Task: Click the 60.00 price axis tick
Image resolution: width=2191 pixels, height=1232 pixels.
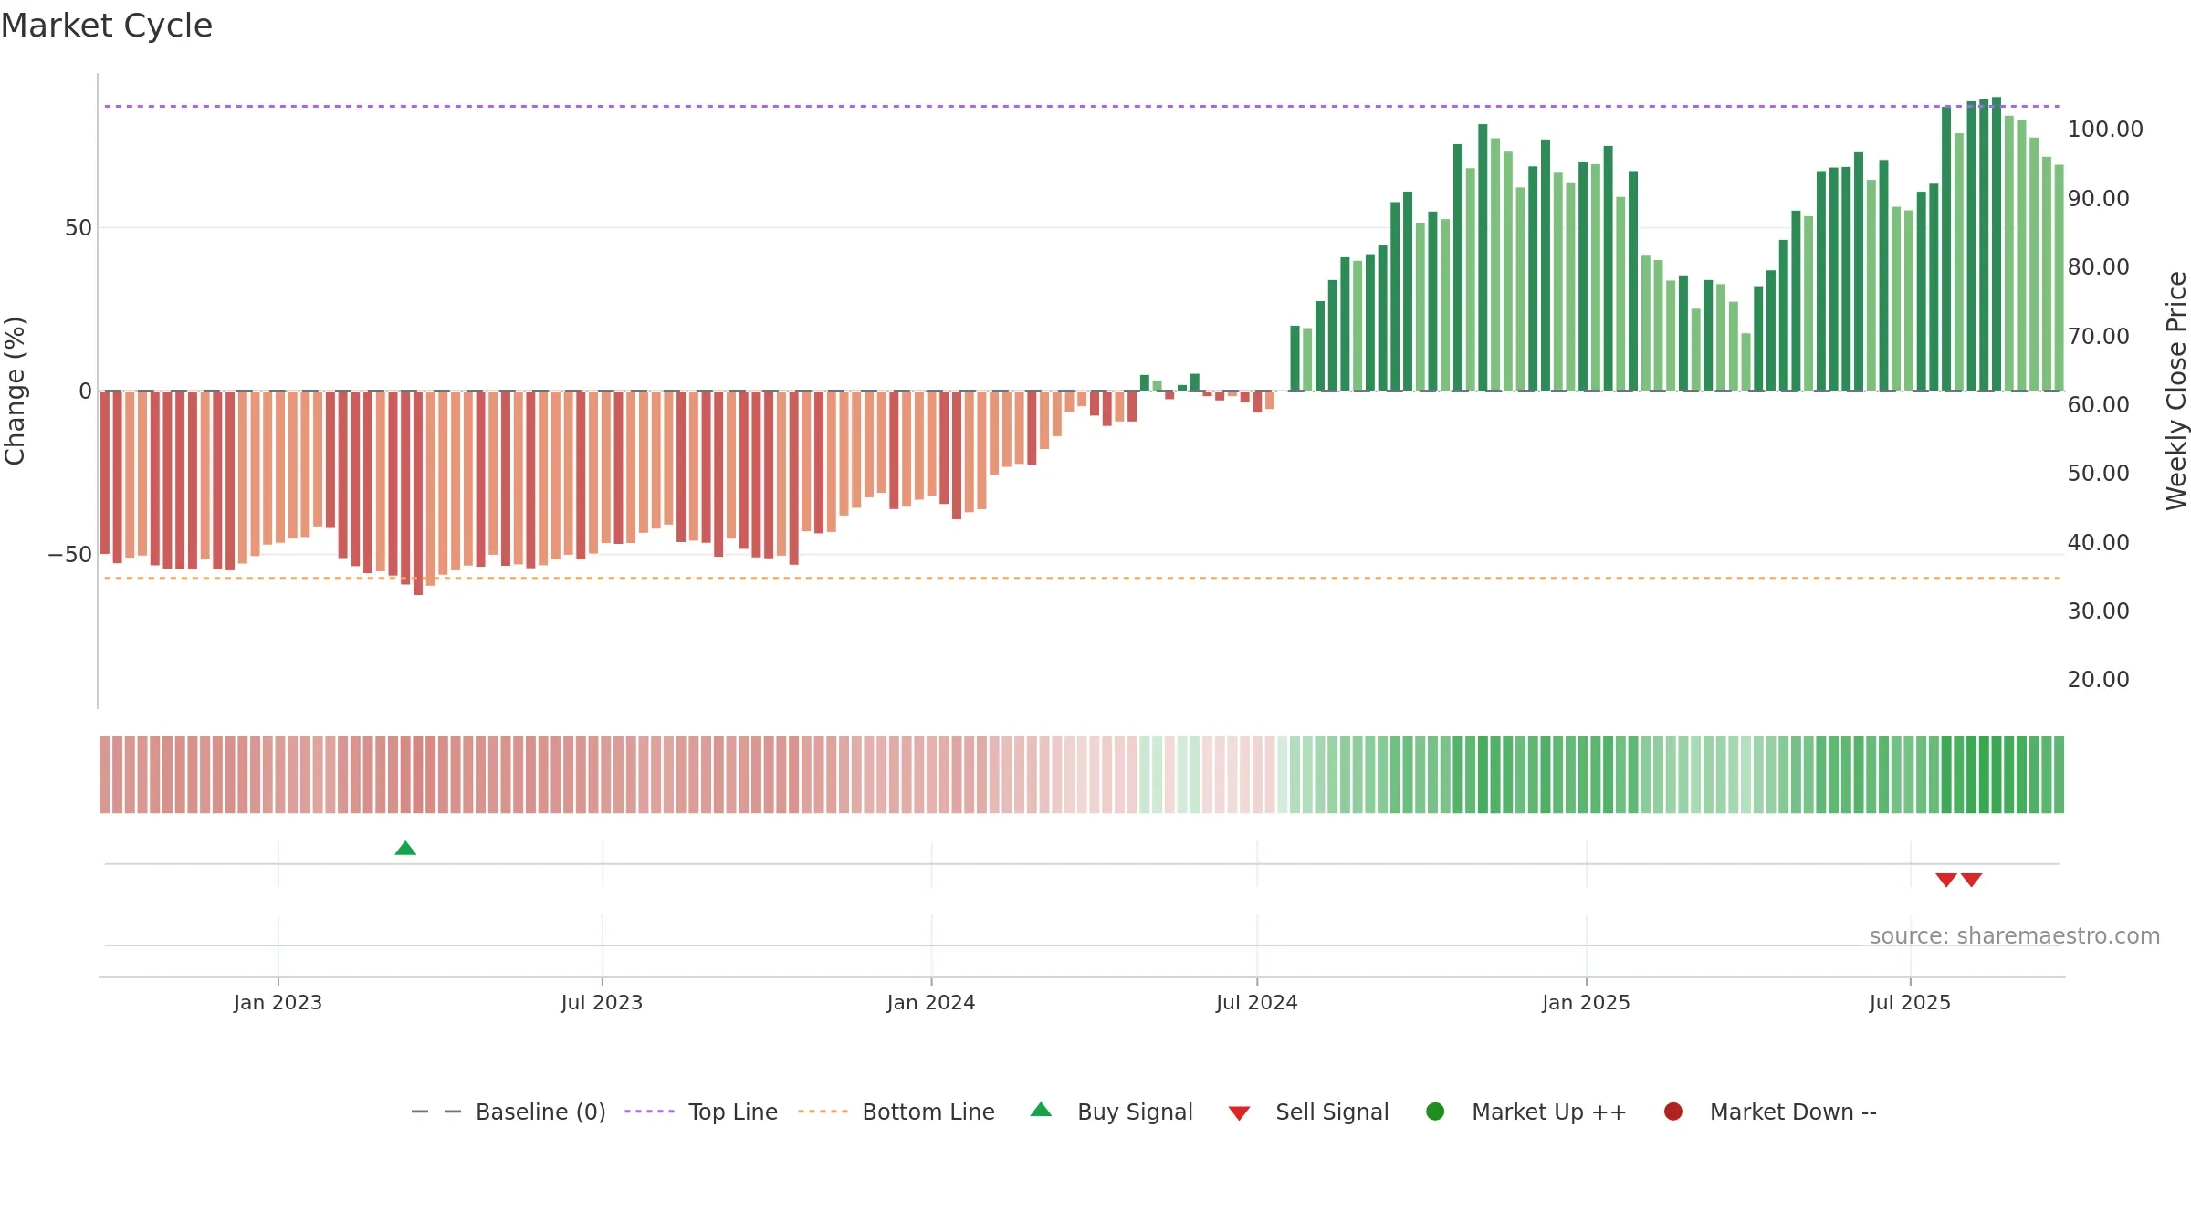Action: coord(2098,404)
